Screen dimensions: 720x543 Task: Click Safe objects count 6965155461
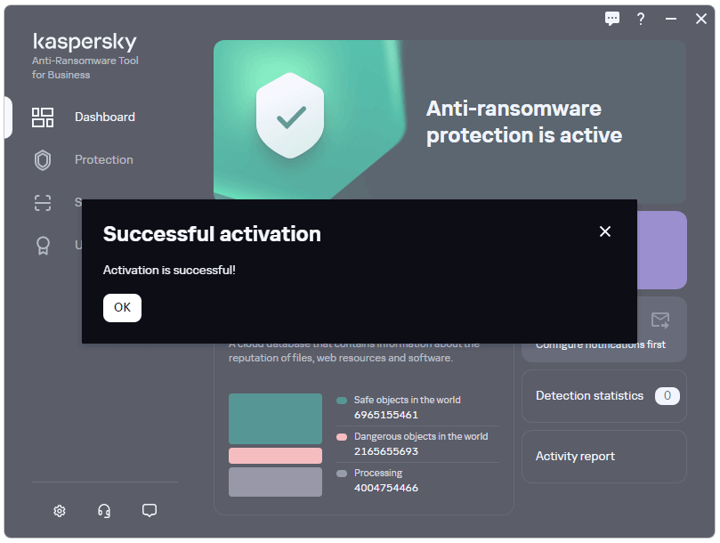tap(386, 415)
